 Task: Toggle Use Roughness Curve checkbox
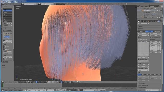point(150,38)
